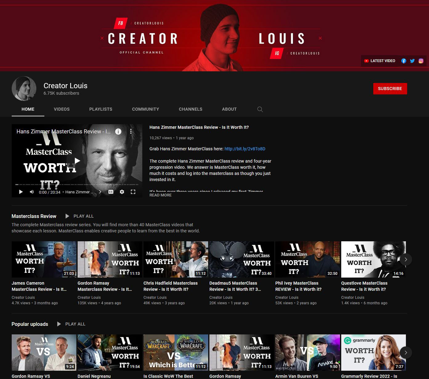Click the video info card icon
The image size is (429, 379).
[x=118, y=132]
